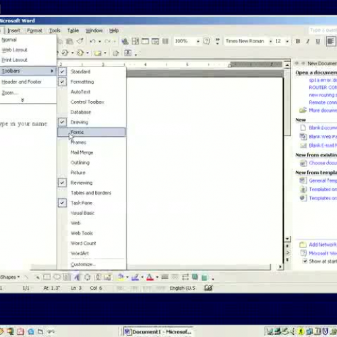Click the Microsoft Word Help question icon
Image resolution: width=337 pixels, height=337 pixels.
206,41
